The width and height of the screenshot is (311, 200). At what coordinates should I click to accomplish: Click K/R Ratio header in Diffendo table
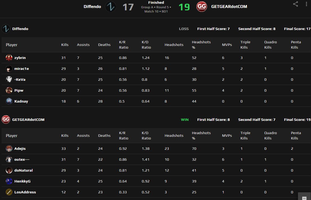pyautogui.click(x=124, y=45)
